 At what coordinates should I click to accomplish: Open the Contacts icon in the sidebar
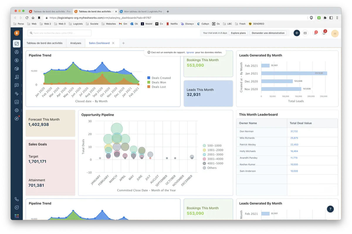click(17, 52)
